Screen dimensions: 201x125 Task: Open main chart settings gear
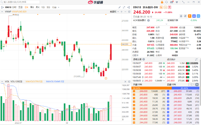coord(129,12)
